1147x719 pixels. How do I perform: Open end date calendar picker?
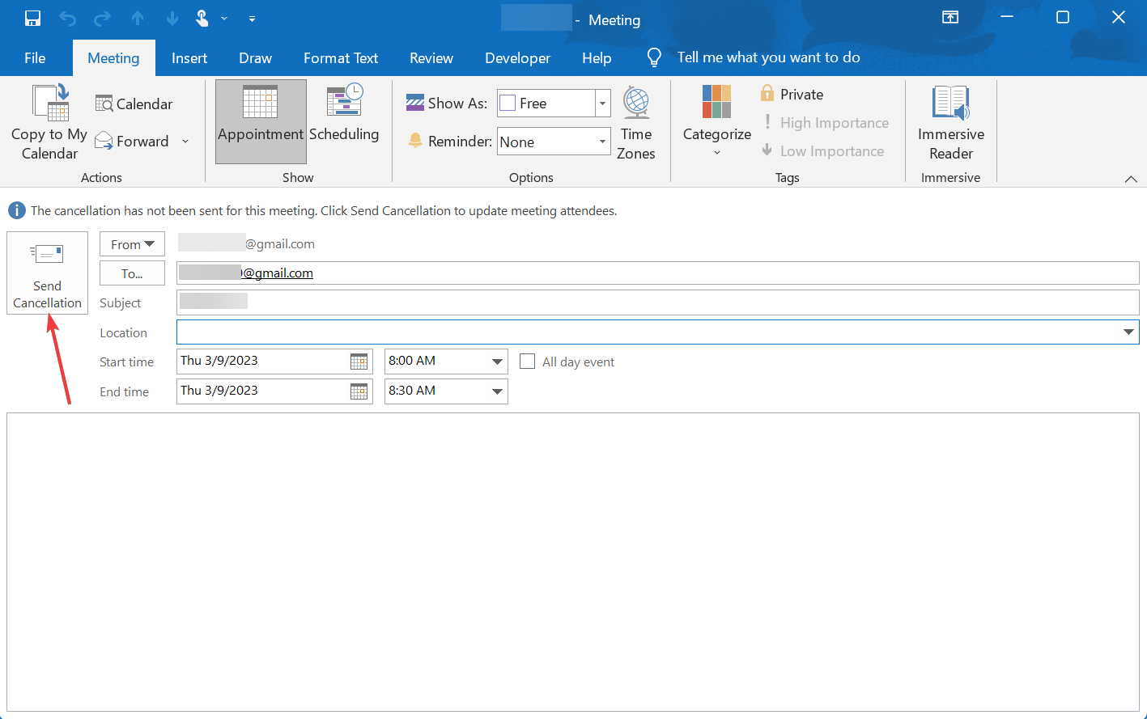[x=359, y=391]
